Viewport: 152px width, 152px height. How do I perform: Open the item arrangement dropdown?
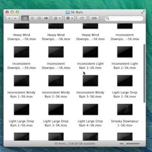[x=57, y=18]
